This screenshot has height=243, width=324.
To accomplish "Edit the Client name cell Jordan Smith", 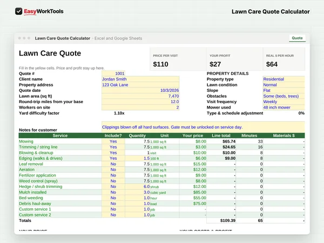I will 140,79.
